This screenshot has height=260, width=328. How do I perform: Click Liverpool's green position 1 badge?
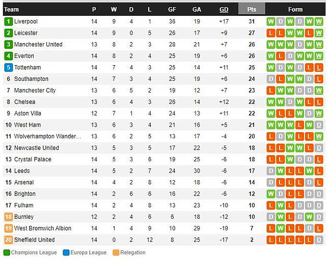tap(8, 21)
